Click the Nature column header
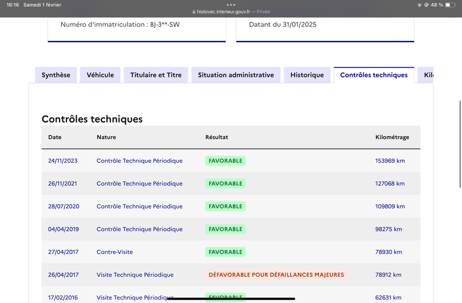 click(106, 137)
